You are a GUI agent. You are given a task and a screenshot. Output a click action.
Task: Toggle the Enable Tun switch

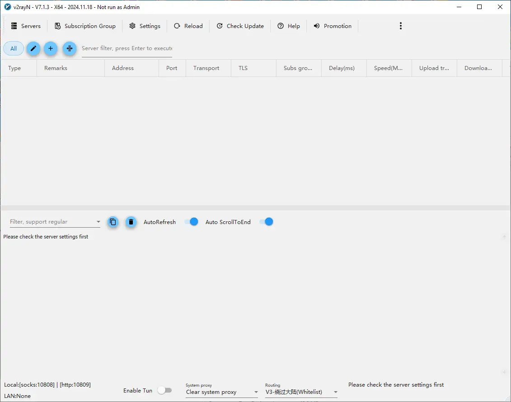[164, 390]
